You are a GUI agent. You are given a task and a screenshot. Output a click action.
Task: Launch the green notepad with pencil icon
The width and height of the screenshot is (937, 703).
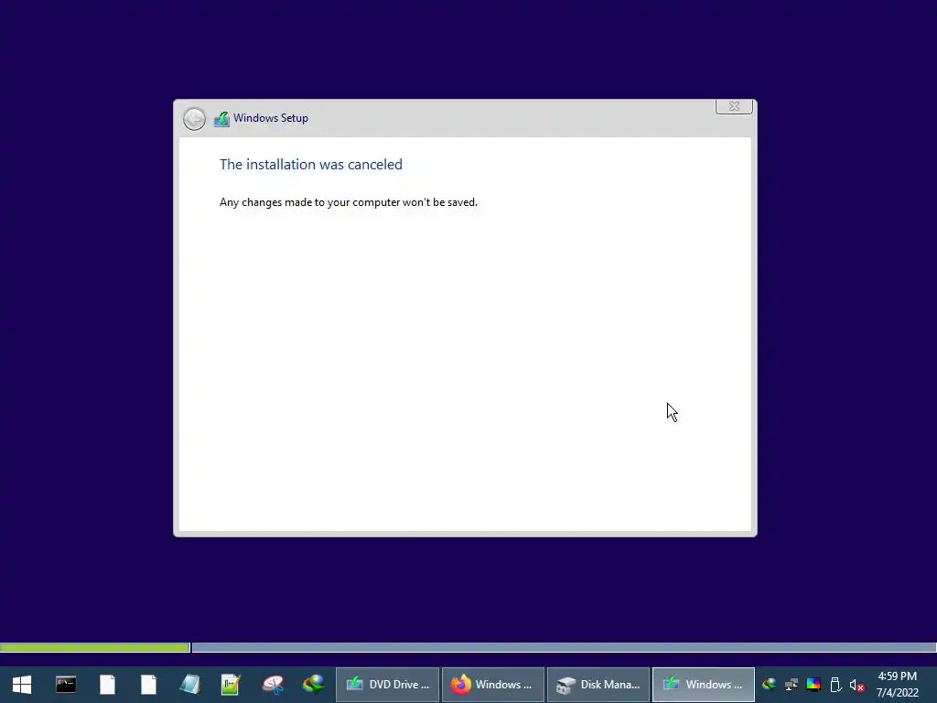(231, 685)
